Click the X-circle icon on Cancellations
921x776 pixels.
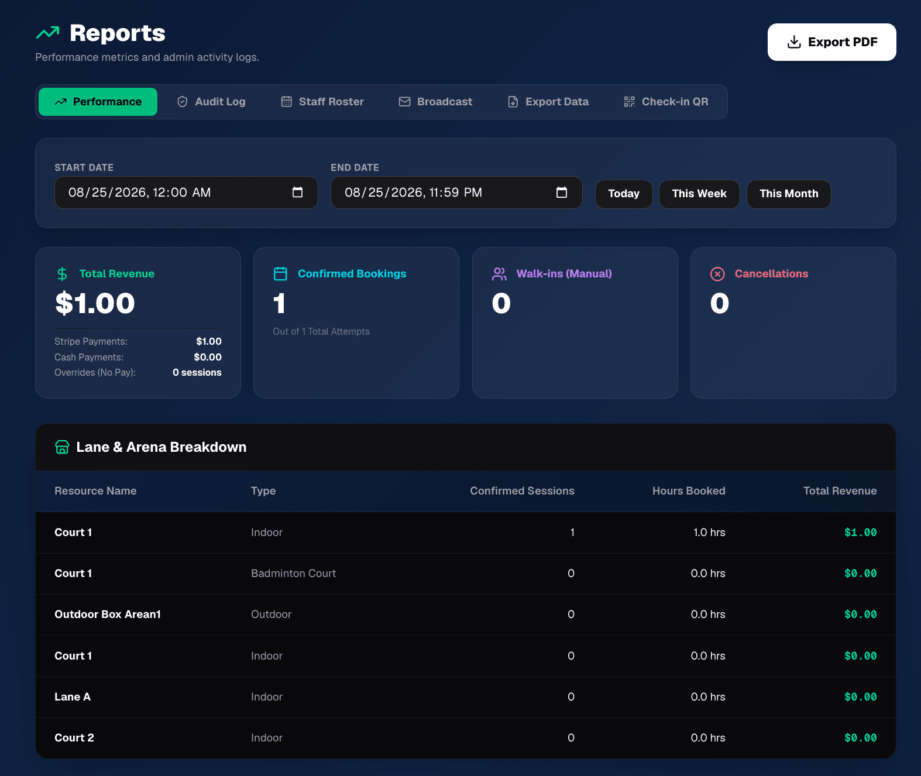pyautogui.click(x=717, y=274)
